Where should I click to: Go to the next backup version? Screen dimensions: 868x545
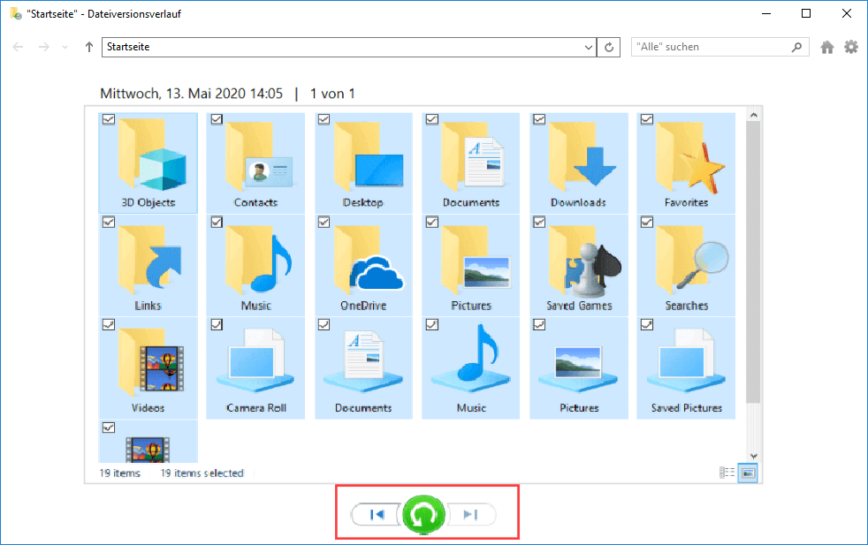point(470,515)
